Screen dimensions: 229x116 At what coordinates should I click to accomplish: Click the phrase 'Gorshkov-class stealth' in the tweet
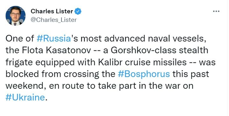click(x=159, y=50)
